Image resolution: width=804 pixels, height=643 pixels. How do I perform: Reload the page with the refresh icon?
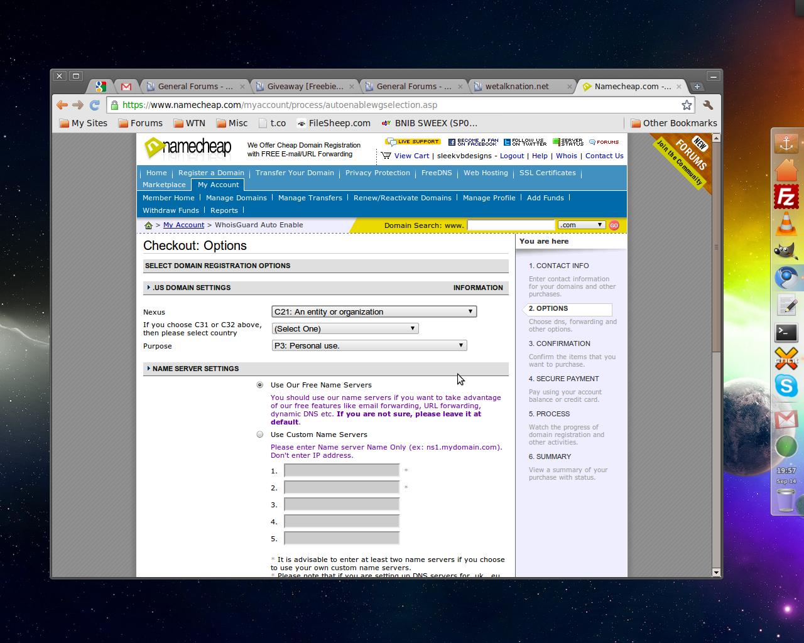95,105
